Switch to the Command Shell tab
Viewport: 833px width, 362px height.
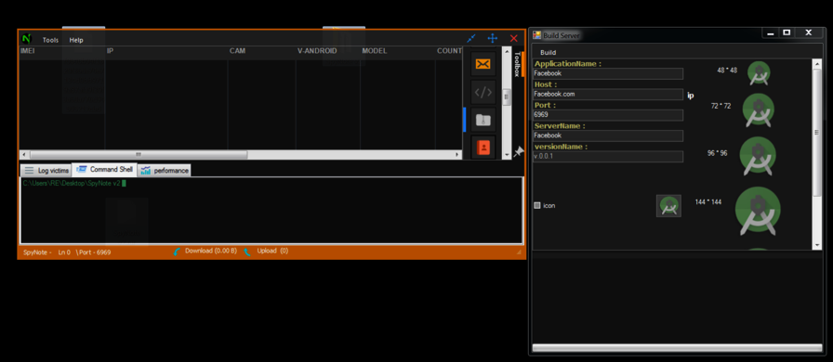[105, 169]
